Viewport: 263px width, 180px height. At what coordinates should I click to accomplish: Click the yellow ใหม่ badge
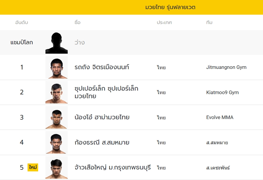coord(33,168)
